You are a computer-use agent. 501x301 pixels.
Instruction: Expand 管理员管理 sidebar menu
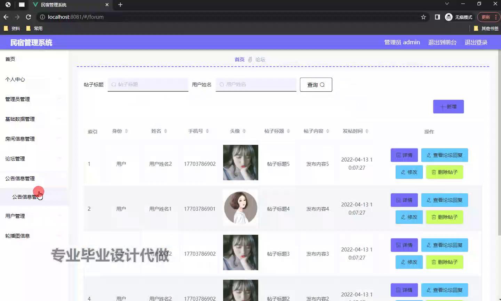[34, 99]
